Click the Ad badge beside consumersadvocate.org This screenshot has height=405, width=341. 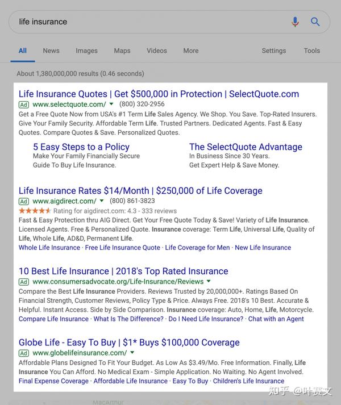[x=23, y=282]
